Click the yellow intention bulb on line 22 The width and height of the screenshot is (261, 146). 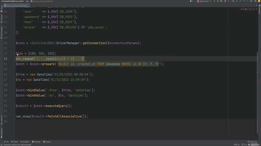pyautogui.click(x=18, y=55)
